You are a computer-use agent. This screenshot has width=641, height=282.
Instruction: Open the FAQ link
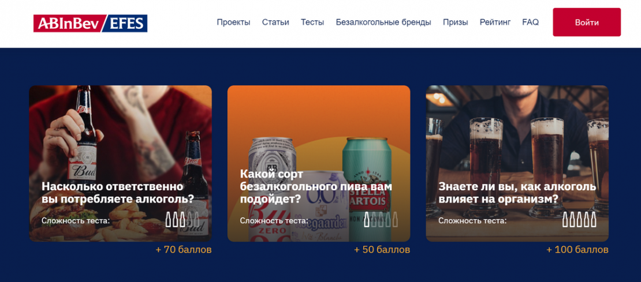530,22
